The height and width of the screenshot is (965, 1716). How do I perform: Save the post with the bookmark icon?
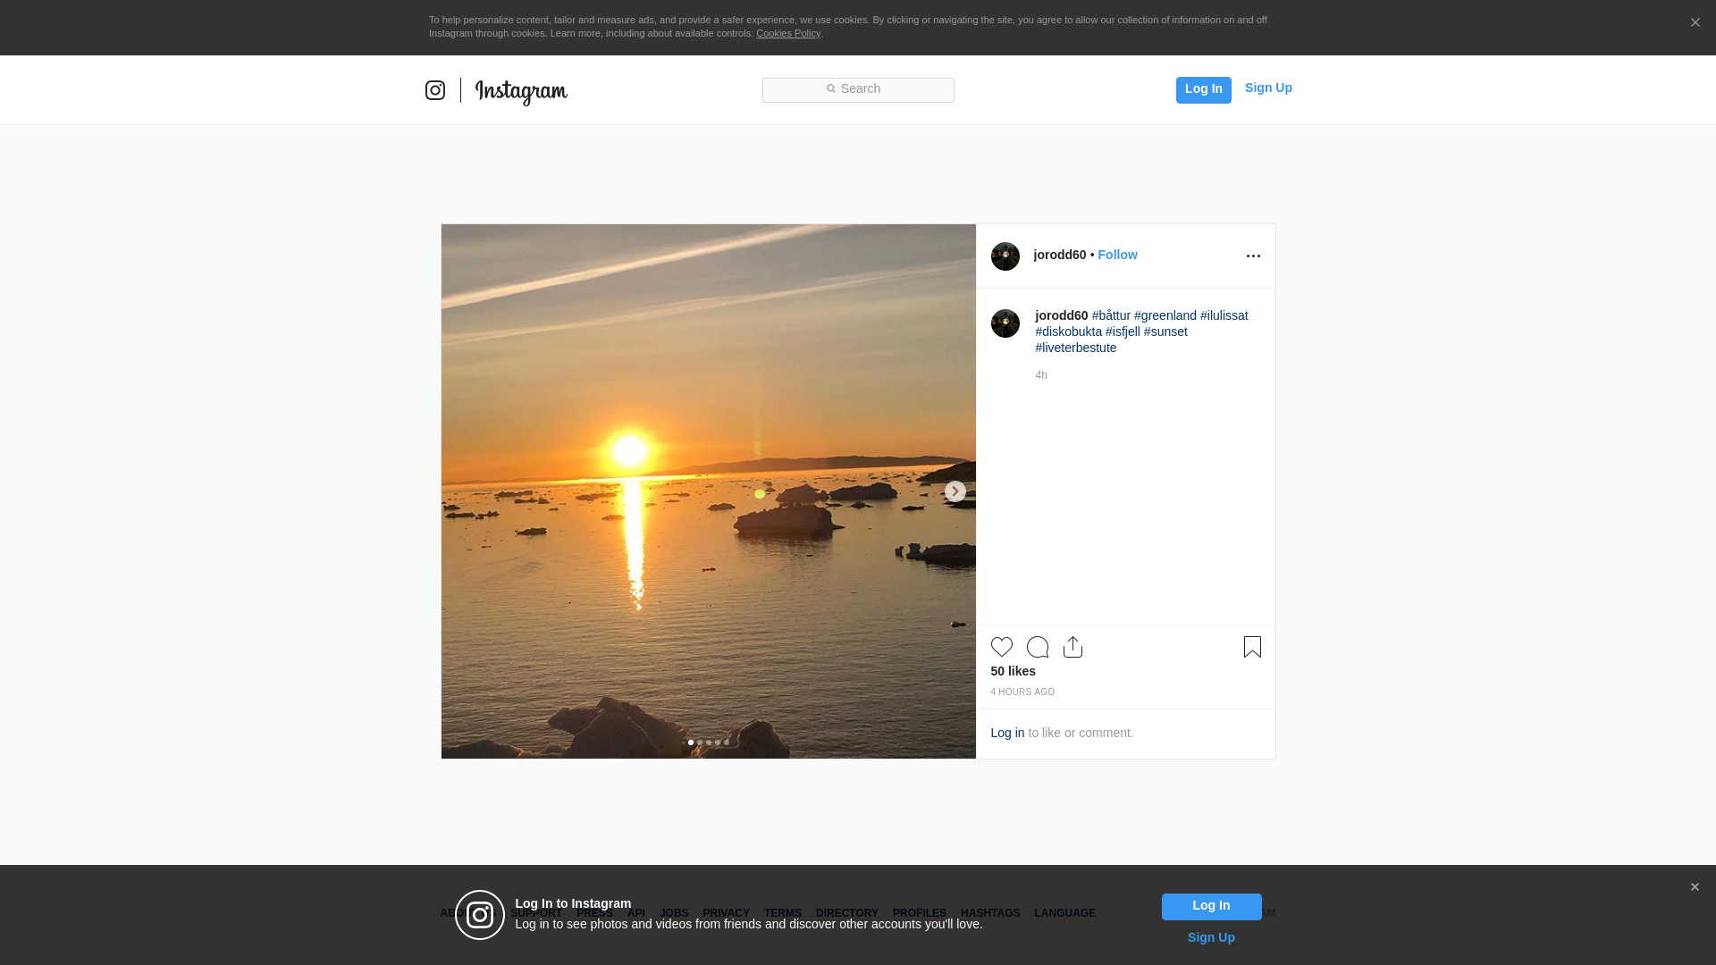(1252, 647)
